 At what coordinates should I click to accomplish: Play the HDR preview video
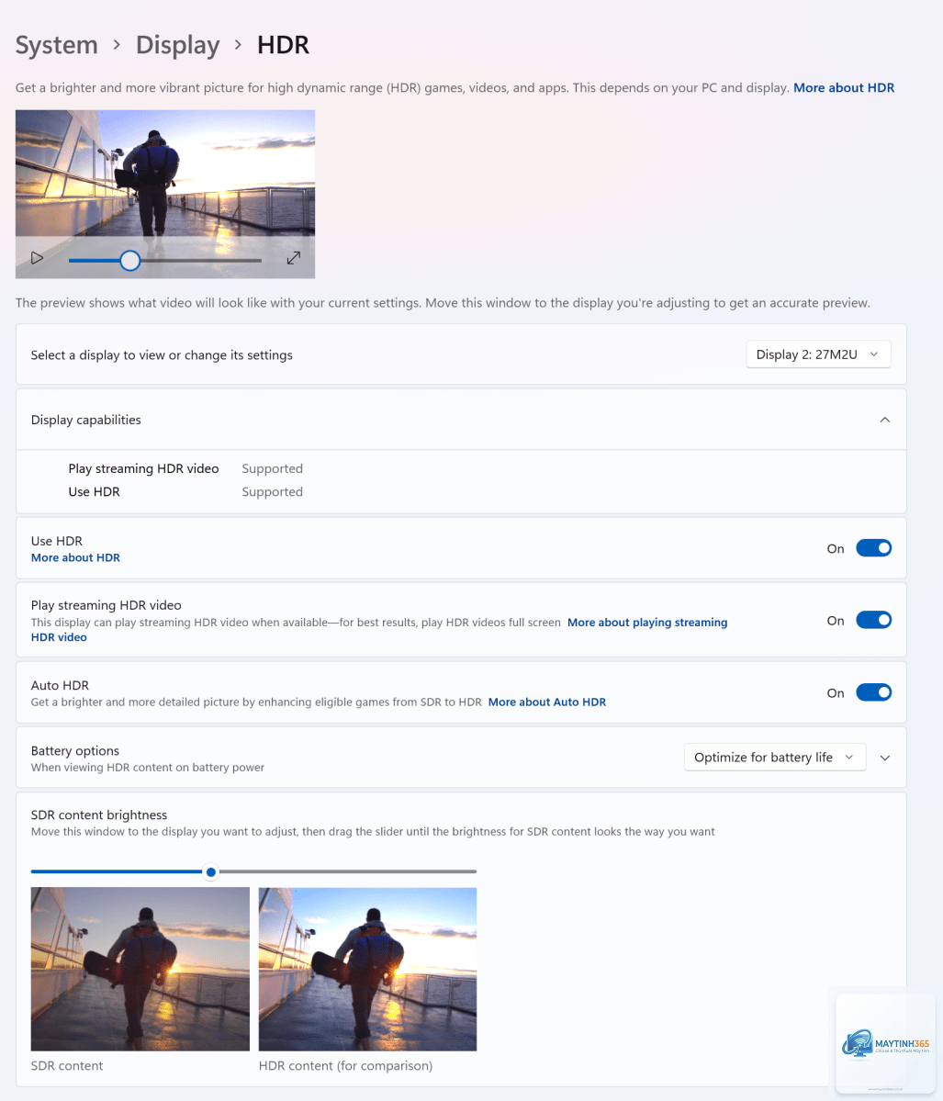[38, 258]
